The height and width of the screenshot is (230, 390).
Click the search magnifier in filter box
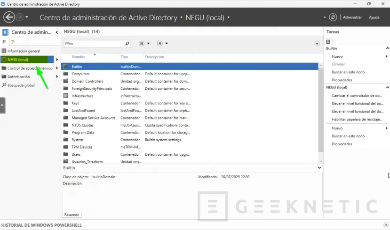(x=127, y=44)
